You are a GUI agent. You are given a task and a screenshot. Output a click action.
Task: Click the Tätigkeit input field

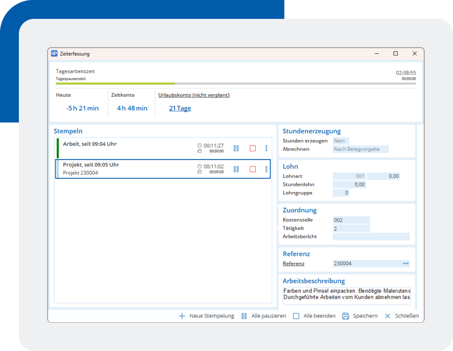351,228
